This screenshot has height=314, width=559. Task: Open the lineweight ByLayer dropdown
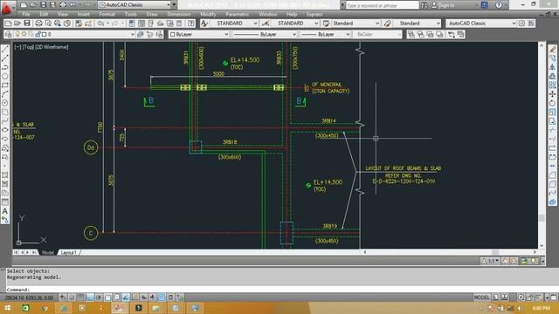pos(325,34)
